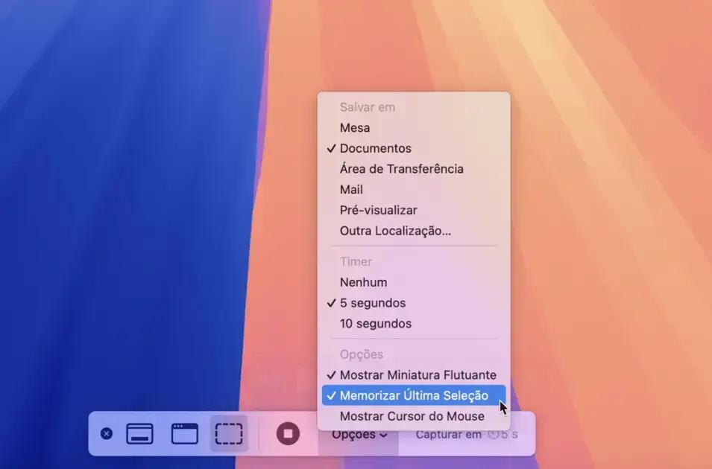Select Documentos save location
712x469 pixels.
(414, 148)
